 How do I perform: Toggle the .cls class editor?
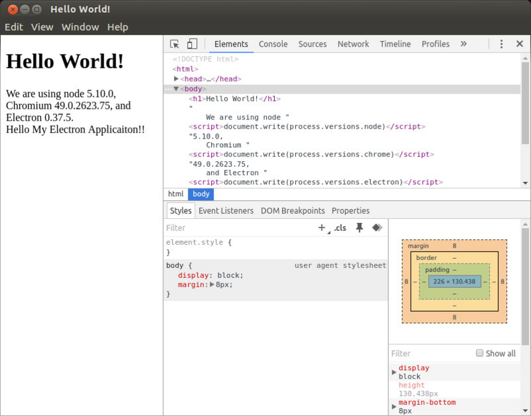(x=340, y=228)
